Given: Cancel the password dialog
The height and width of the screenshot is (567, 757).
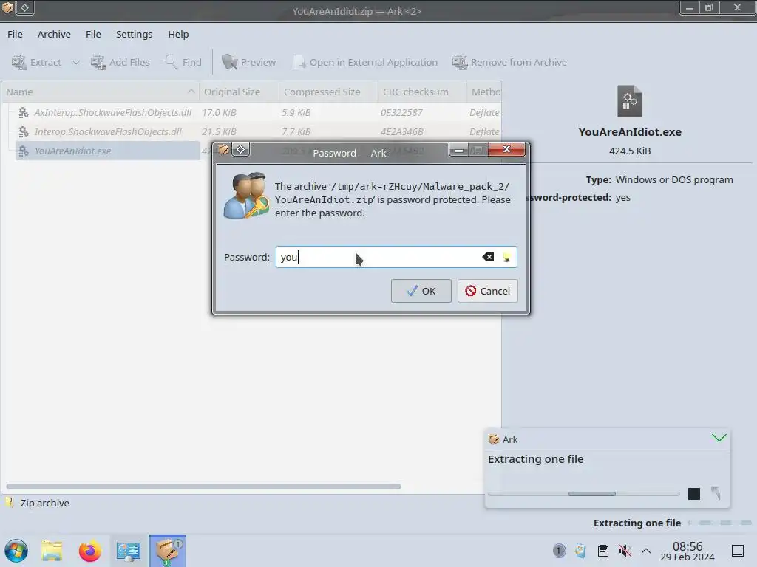Looking at the screenshot, I should point(488,291).
